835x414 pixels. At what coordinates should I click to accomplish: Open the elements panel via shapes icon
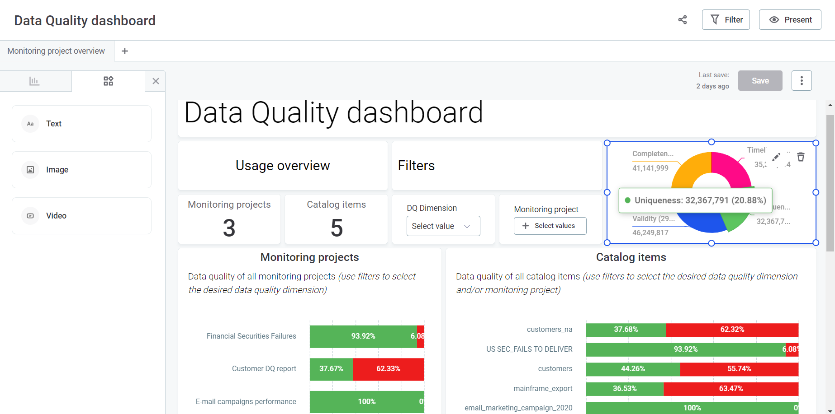point(108,81)
